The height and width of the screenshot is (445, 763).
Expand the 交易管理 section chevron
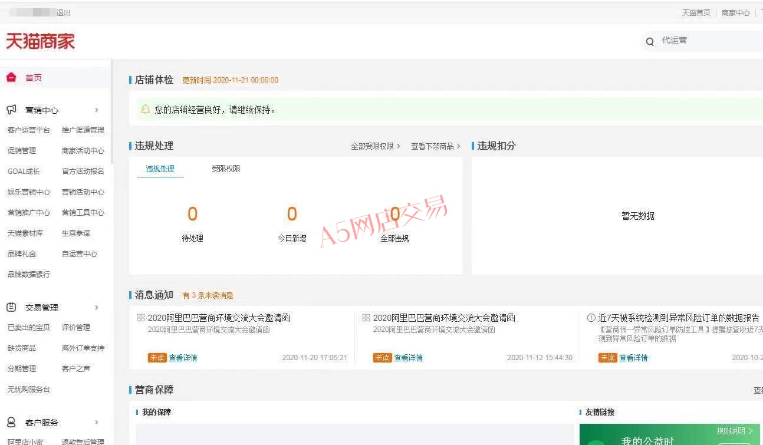click(x=97, y=307)
